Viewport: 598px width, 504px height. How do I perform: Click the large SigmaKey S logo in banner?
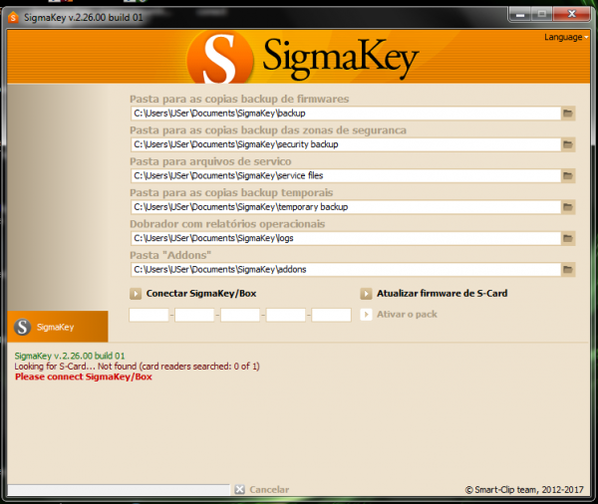[220, 59]
